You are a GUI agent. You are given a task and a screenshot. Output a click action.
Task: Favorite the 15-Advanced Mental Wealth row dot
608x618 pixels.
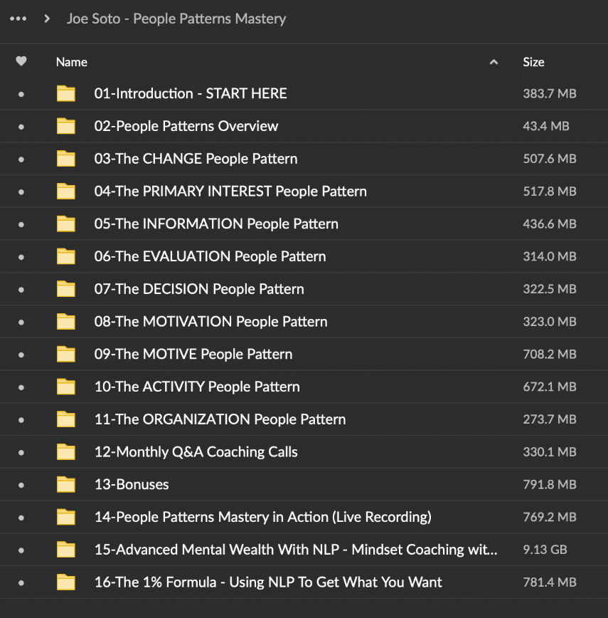21,550
